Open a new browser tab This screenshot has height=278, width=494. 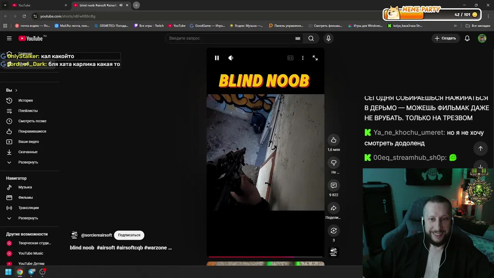click(136, 5)
